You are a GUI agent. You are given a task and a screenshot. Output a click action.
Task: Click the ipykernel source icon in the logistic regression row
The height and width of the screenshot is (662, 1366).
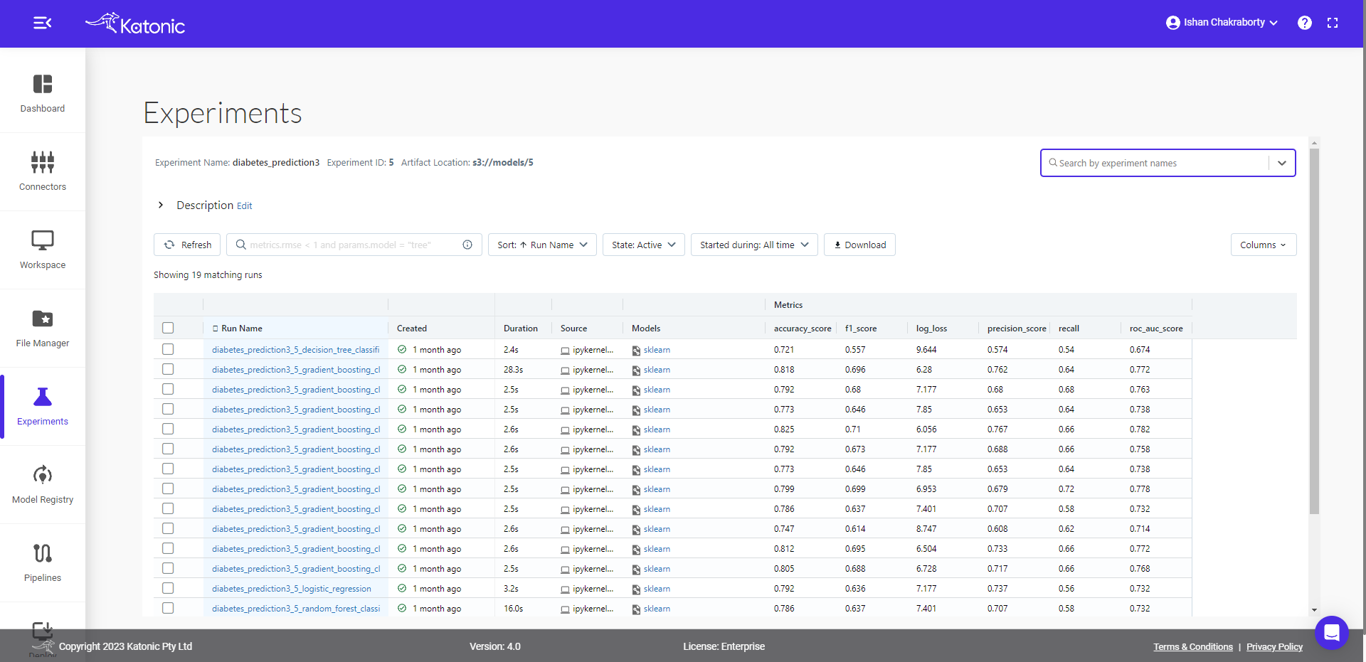point(565,589)
